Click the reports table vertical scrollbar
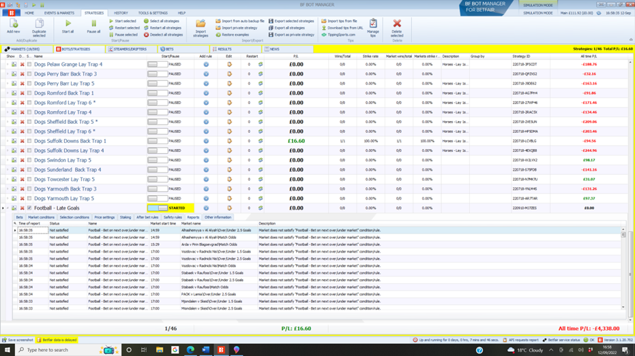Image resolution: width=635 pixels, height=356 pixels. coord(623,269)
